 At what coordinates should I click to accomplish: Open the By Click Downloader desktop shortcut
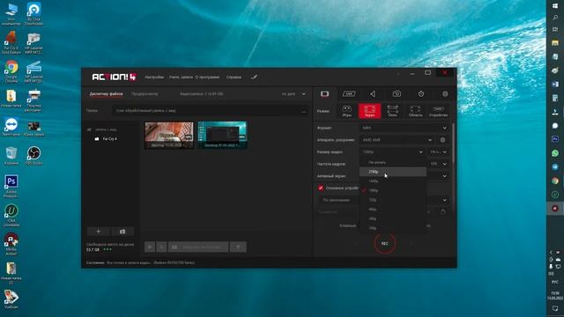click(x=33, y=14)
